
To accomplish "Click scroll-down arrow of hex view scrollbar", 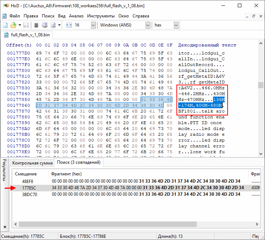I will [x=261, y=154].
